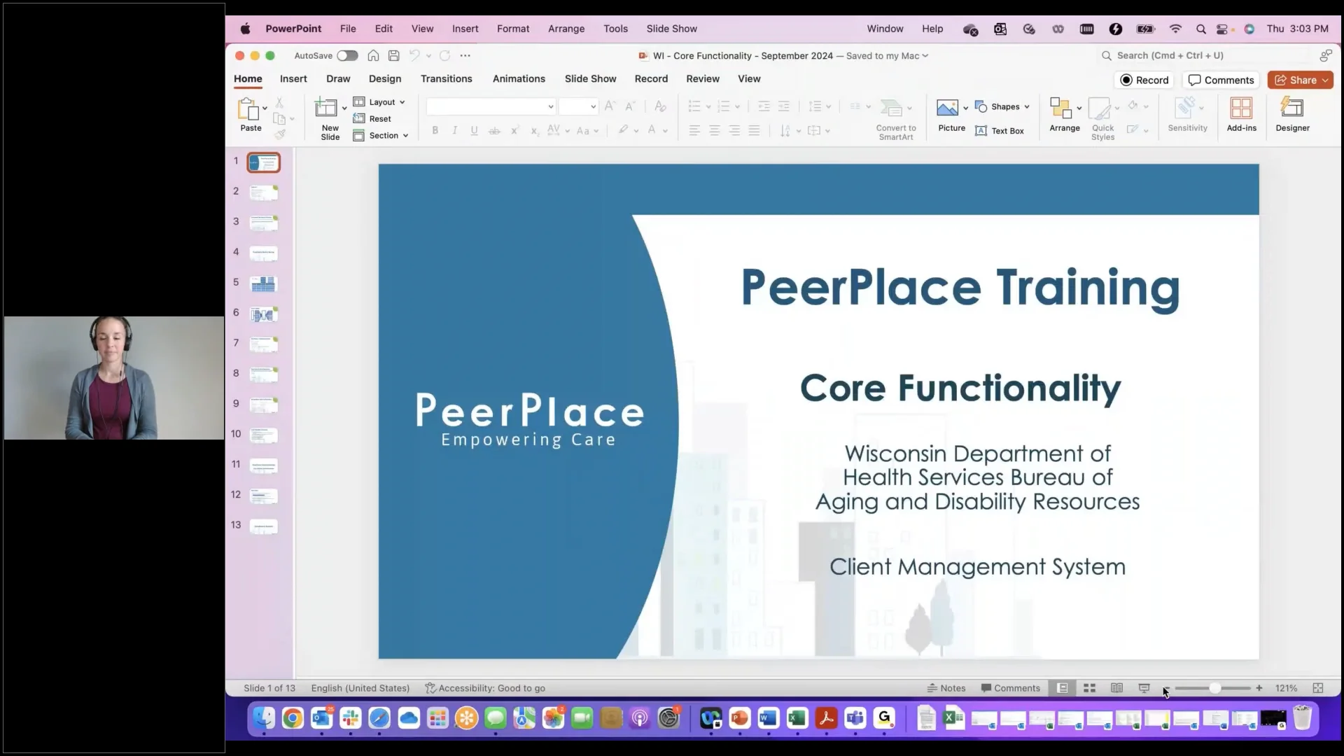
Task: Select slide 5 thumbnail in sidebar
Action: [x=263, y=283]
